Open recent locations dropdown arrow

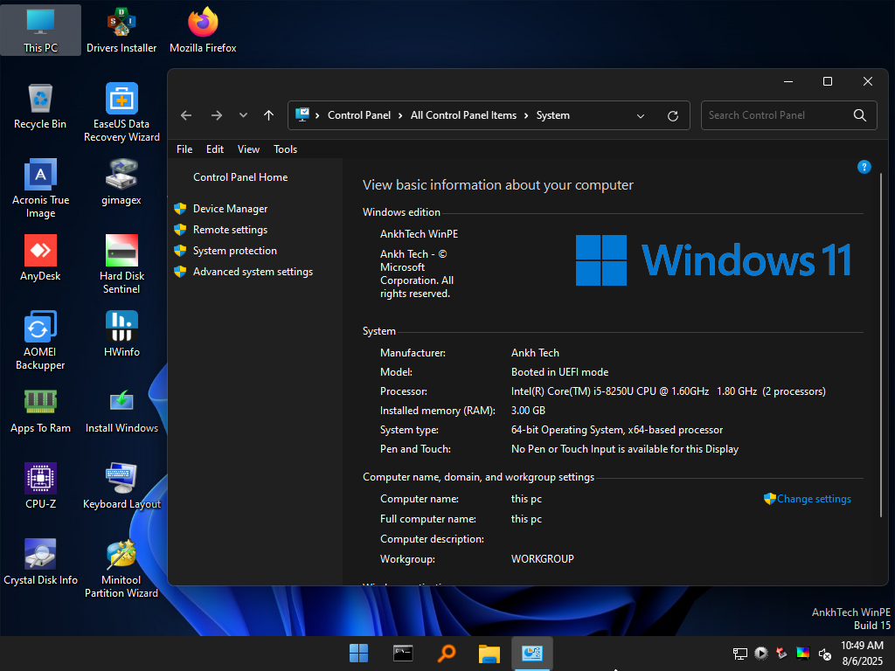[x=243, y=115]
